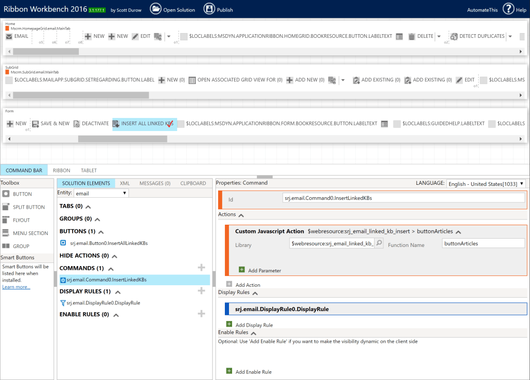
Task: Follow the Learn more link
Action: (x=16, y=287)
